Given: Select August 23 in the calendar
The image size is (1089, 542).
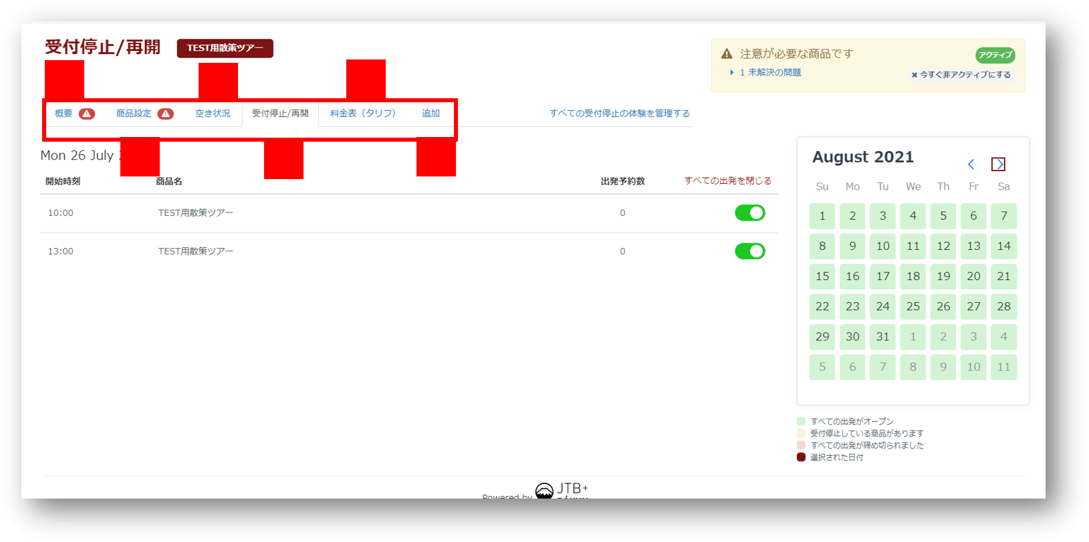Looking at the screenshot, I should 853,307.
